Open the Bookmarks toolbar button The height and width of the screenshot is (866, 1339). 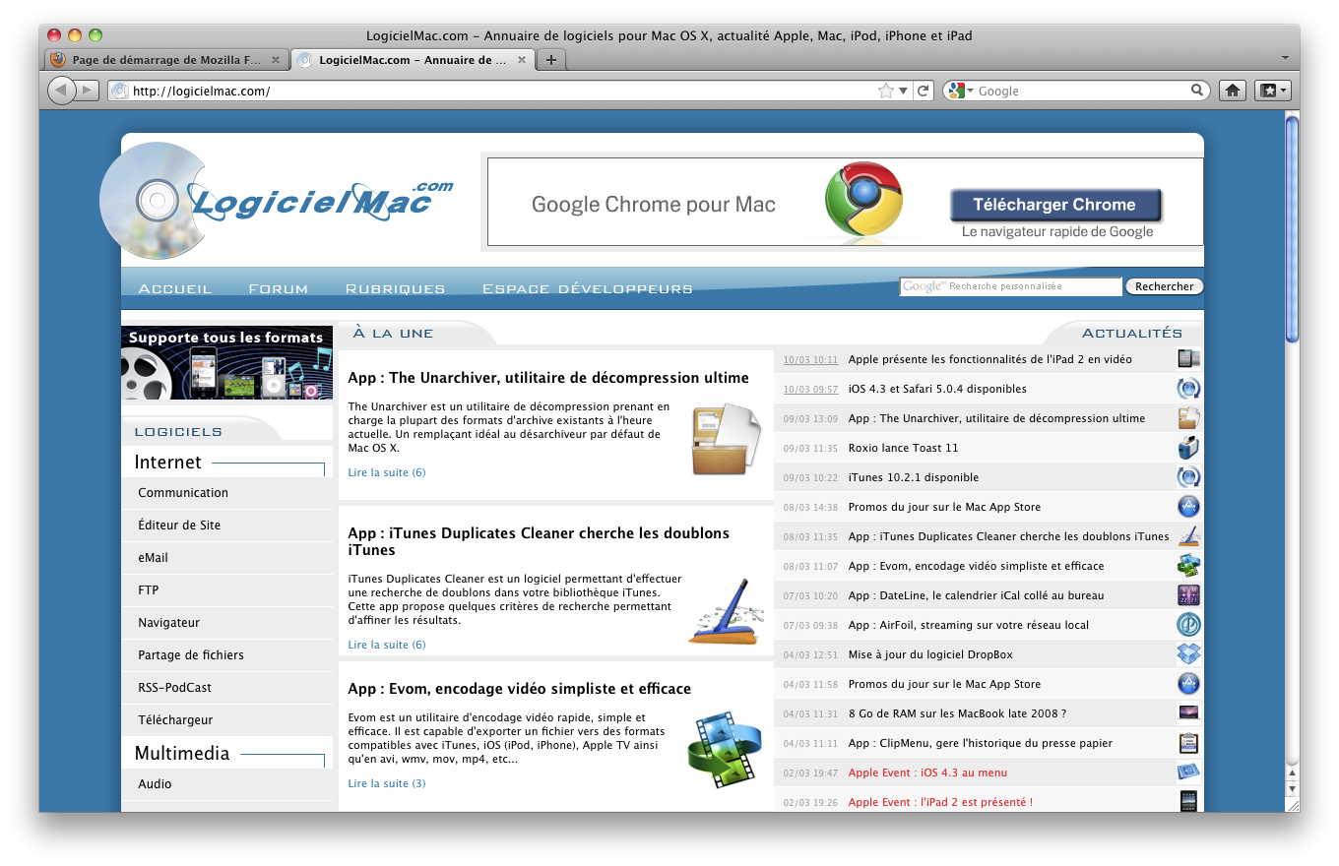click(1271, 91)
